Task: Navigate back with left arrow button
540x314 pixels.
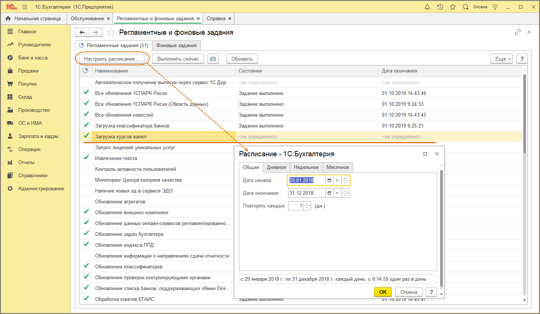Action: click(82, 33)
